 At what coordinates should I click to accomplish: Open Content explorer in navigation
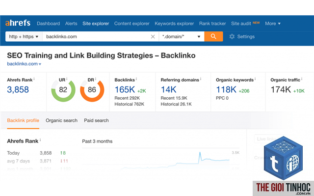tap(132, 24)
